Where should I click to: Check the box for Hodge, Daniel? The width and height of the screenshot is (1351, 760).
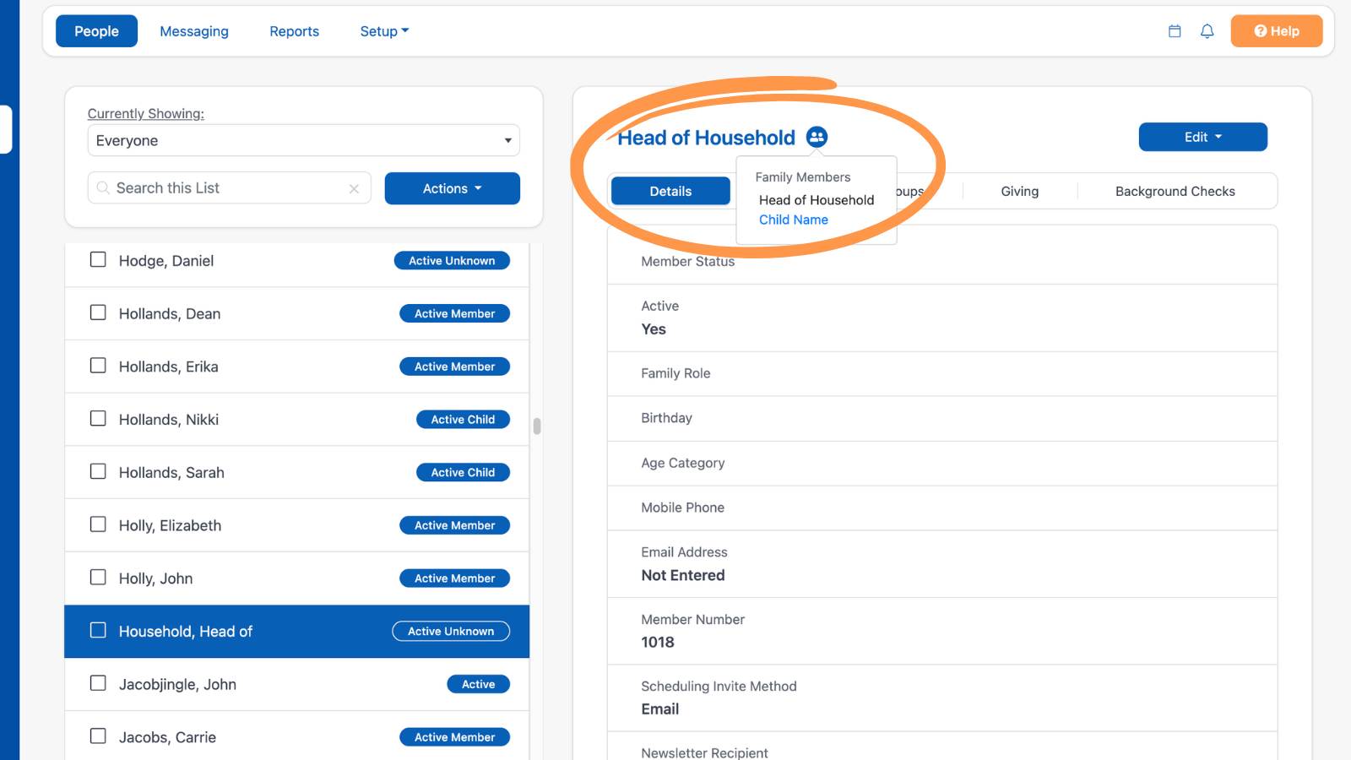tap(98, 259)
